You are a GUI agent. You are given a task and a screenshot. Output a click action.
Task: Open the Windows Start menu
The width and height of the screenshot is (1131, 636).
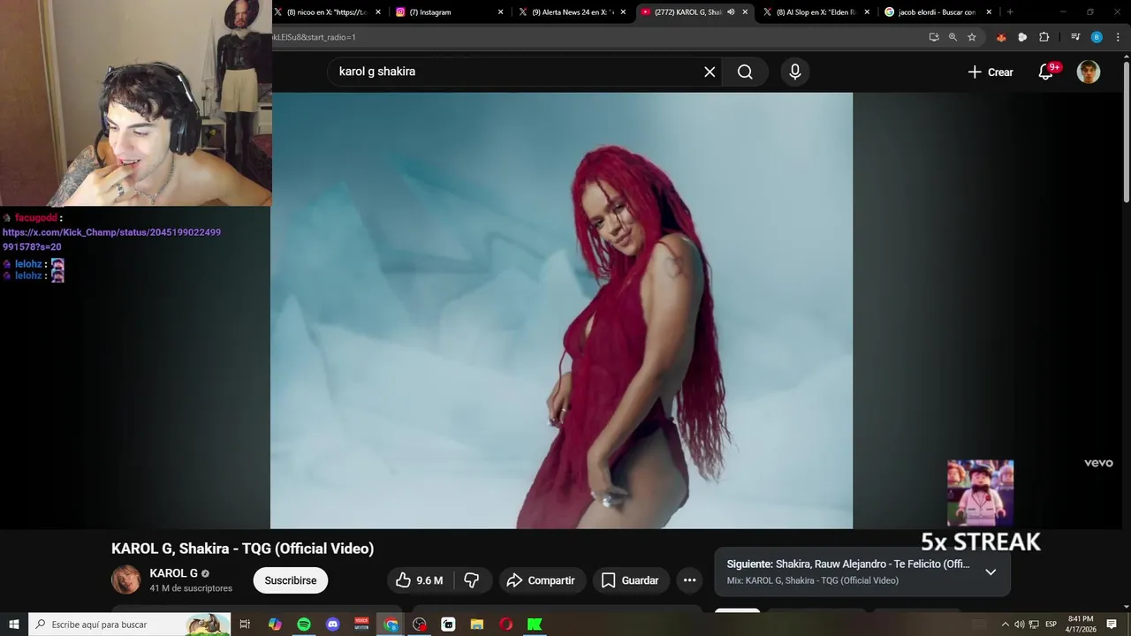13,625
